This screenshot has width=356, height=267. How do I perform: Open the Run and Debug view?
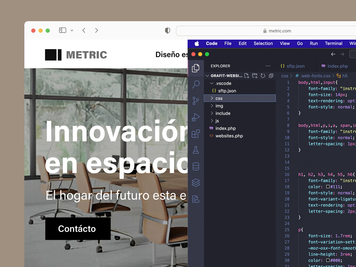(196, 117)
